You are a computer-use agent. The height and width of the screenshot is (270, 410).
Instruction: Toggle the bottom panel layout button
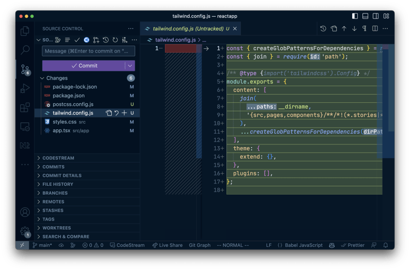(x=365, y=16)
